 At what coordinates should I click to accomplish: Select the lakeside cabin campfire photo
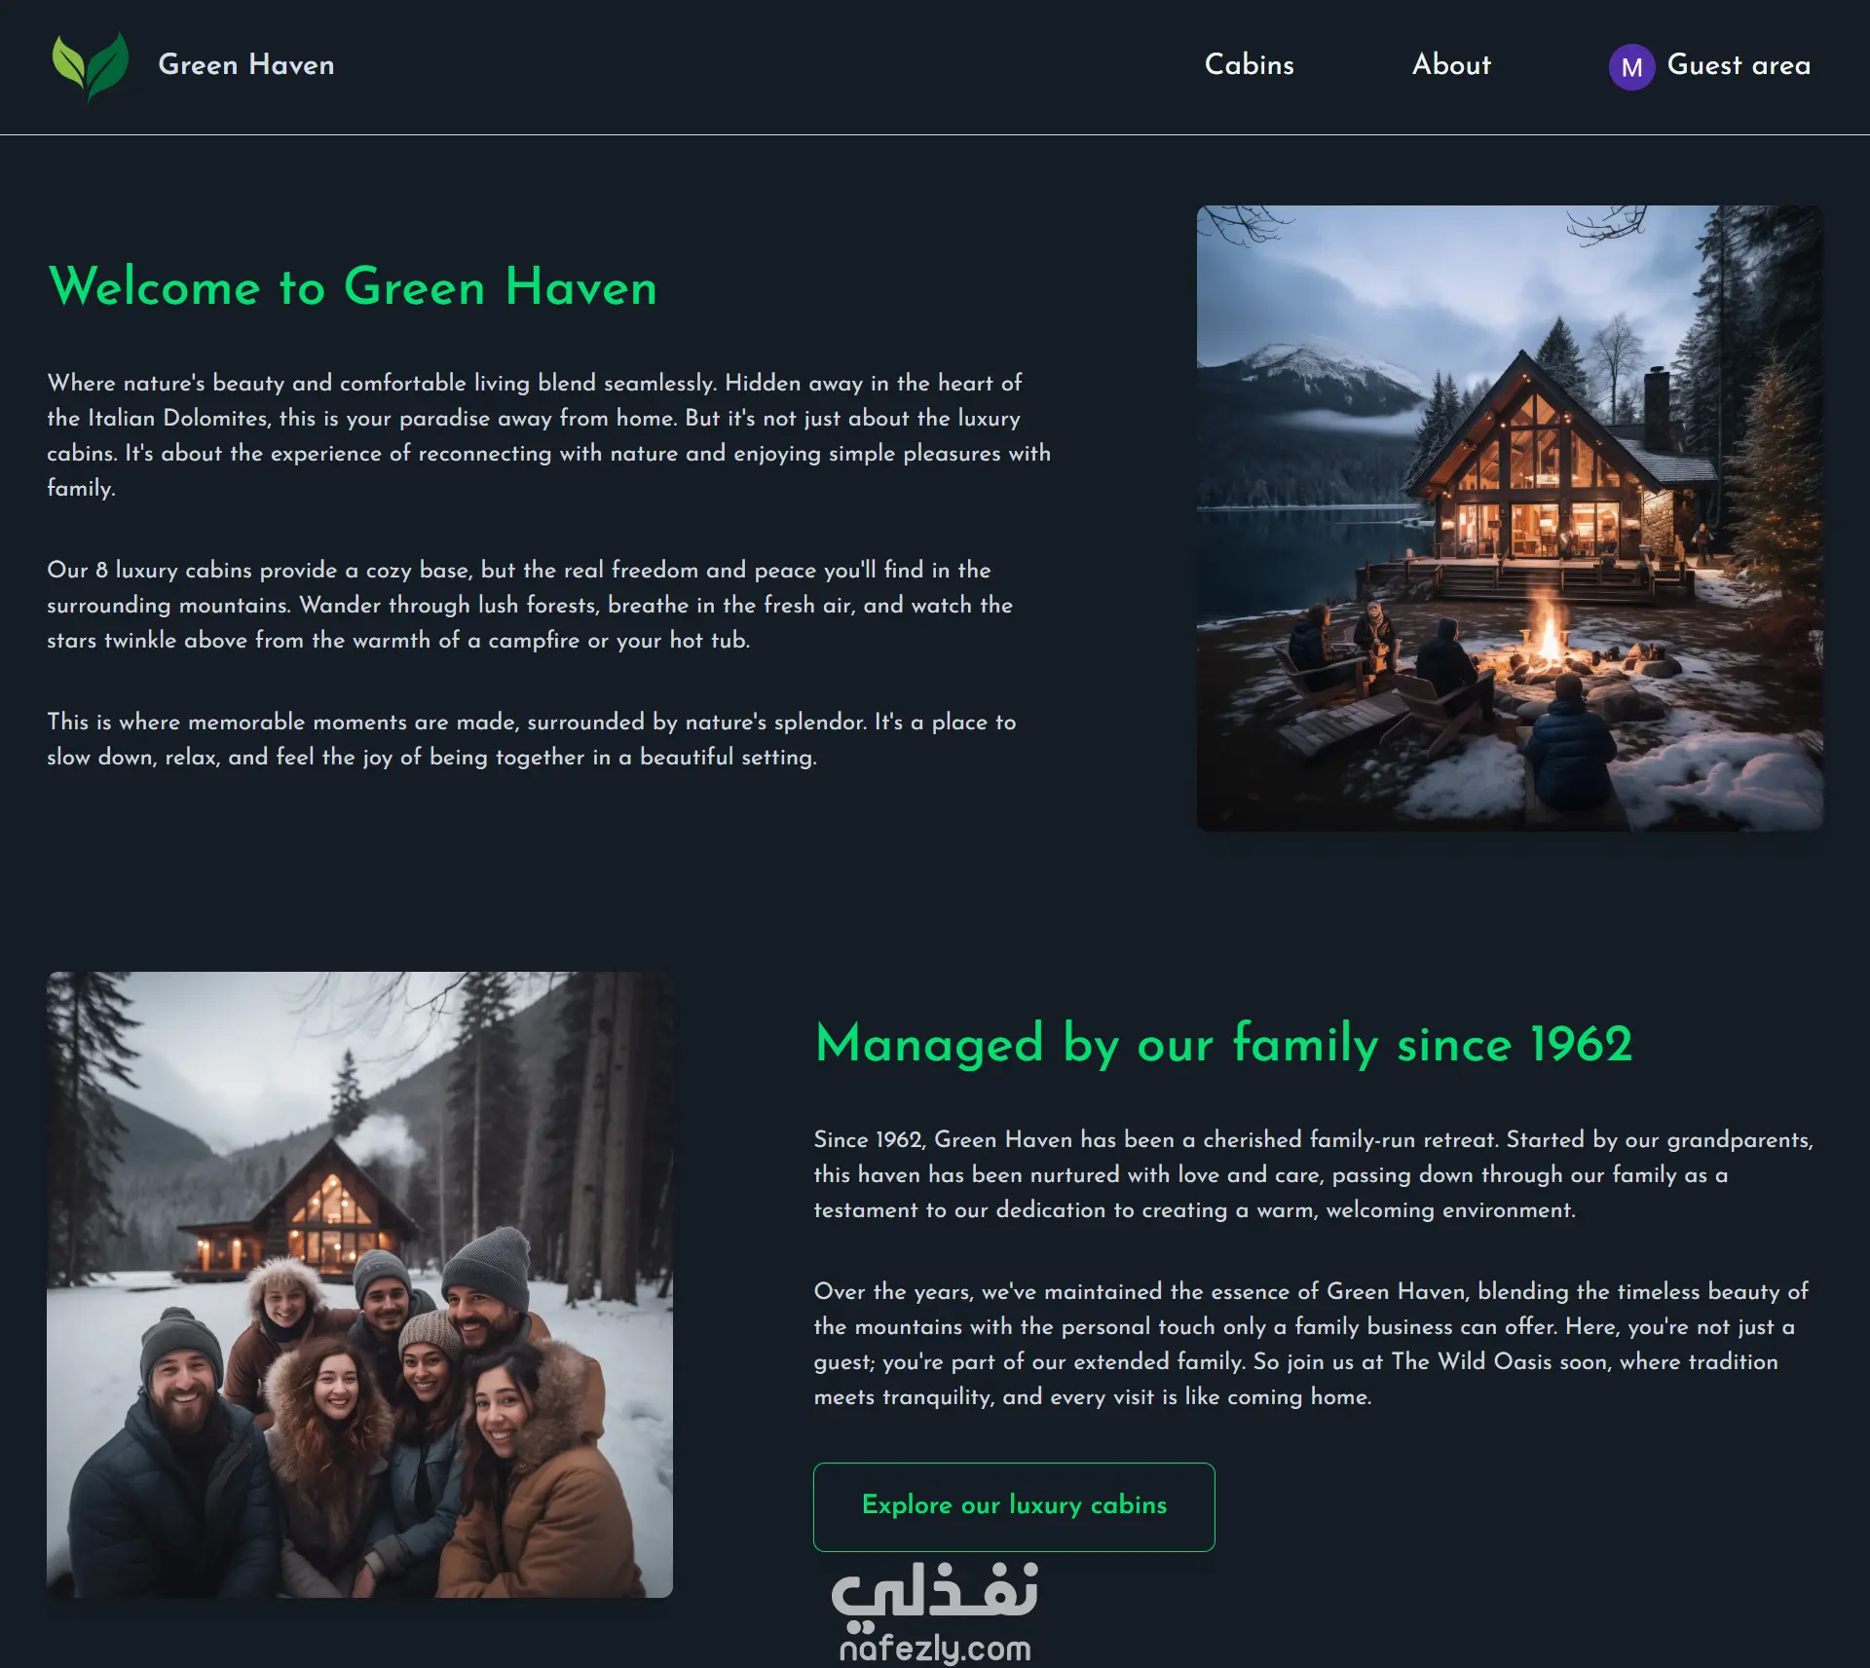tap(1510, 518)
